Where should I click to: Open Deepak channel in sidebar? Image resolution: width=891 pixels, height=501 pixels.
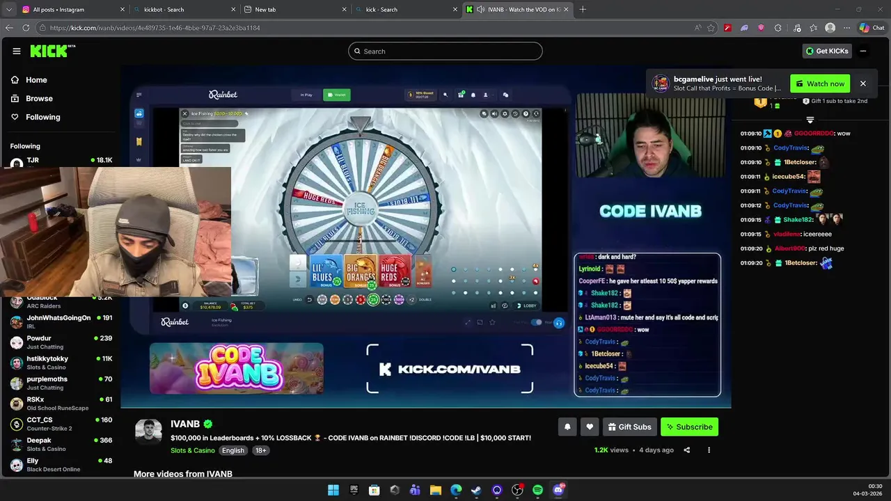[61, 444]
